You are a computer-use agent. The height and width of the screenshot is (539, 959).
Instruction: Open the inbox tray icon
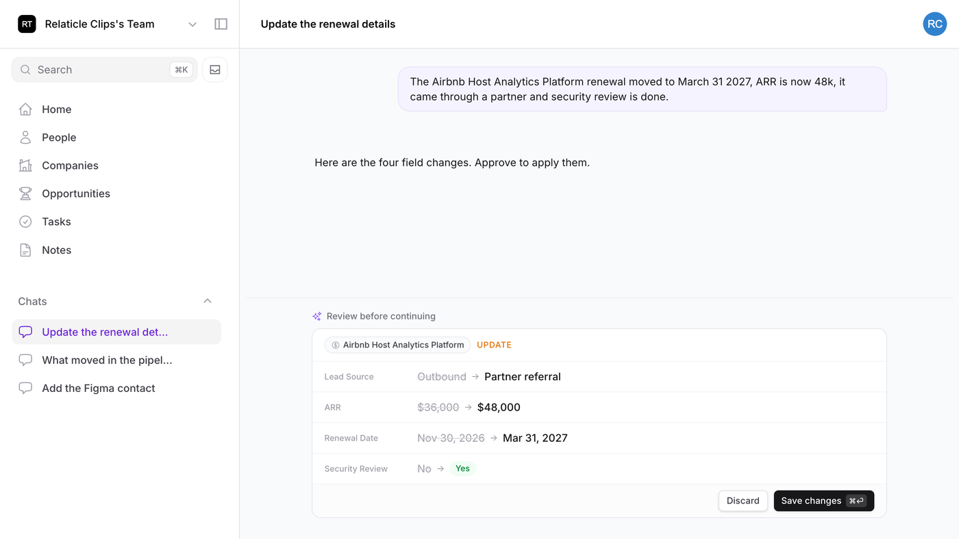pyautogui.click(x=215, y=70)
